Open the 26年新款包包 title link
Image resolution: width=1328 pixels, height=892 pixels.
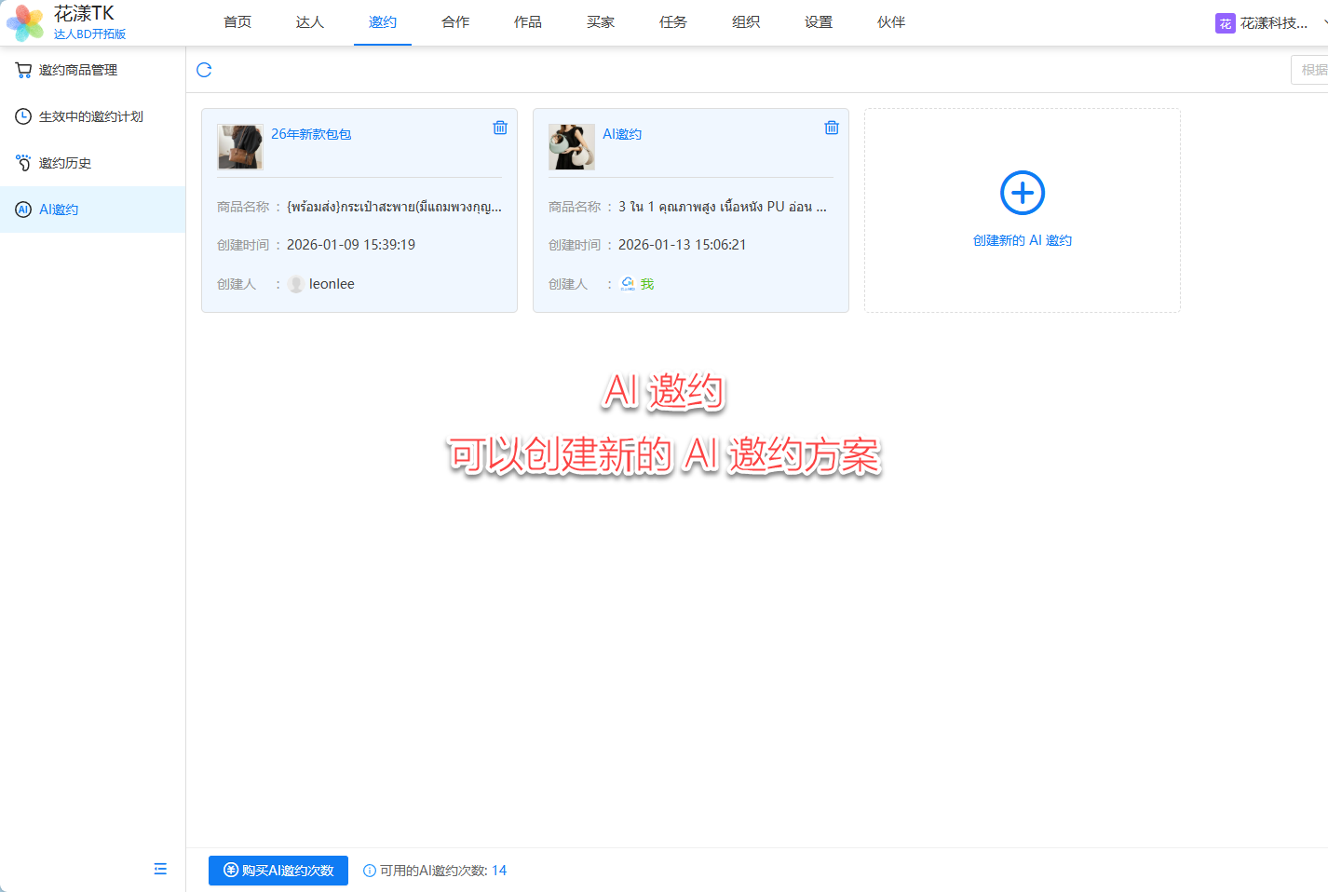(x=311, y=134)
